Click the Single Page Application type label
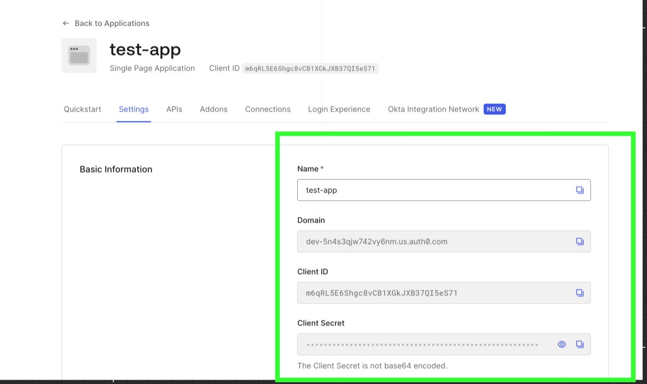Screen dimensions: 647x384 (x=152, y=68)
